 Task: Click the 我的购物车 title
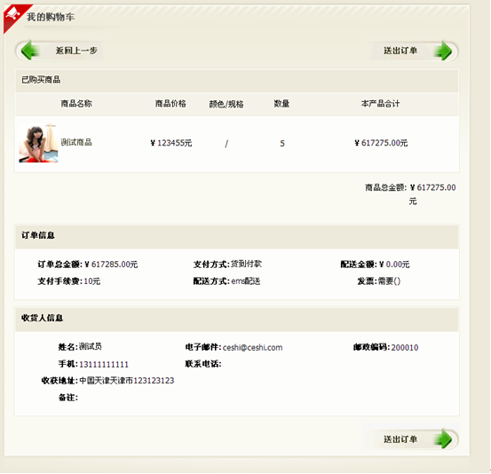click(51, 17)
